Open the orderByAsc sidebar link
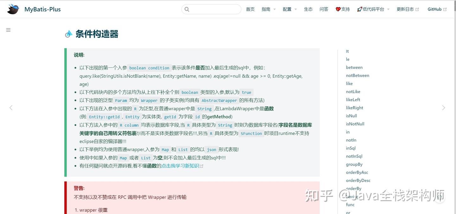The image size is (456, 214). [x=357, y=172]
